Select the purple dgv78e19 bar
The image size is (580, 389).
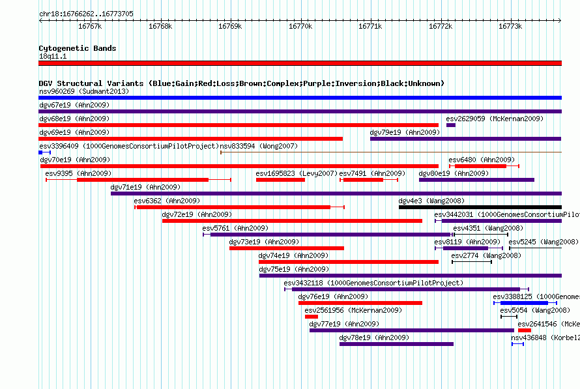tap(396, 344)
